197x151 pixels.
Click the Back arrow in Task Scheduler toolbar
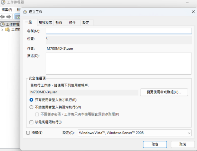coord(2,17)
